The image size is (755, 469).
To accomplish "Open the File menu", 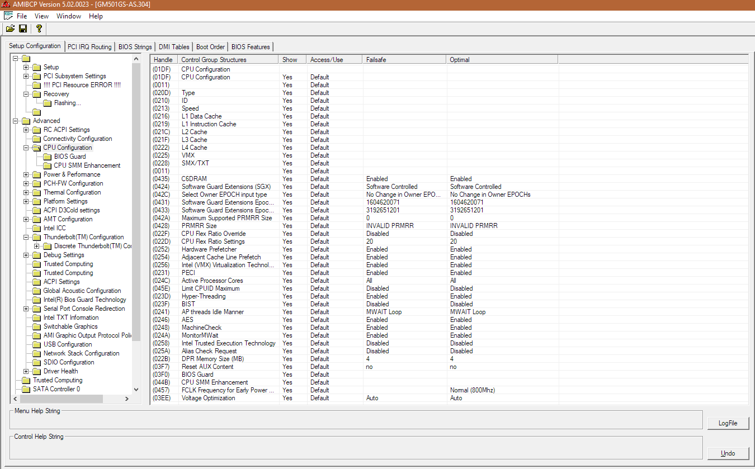I will [22, 16].
